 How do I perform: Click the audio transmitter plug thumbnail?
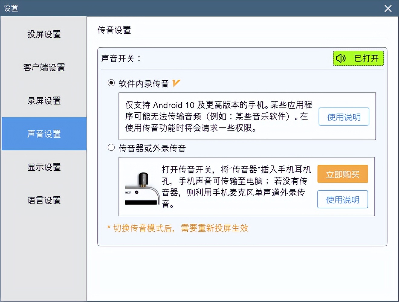pyautogui.click(x=142, y=187)
